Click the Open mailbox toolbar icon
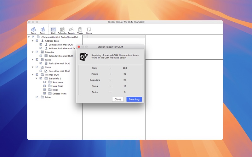 tap(33, 30)
